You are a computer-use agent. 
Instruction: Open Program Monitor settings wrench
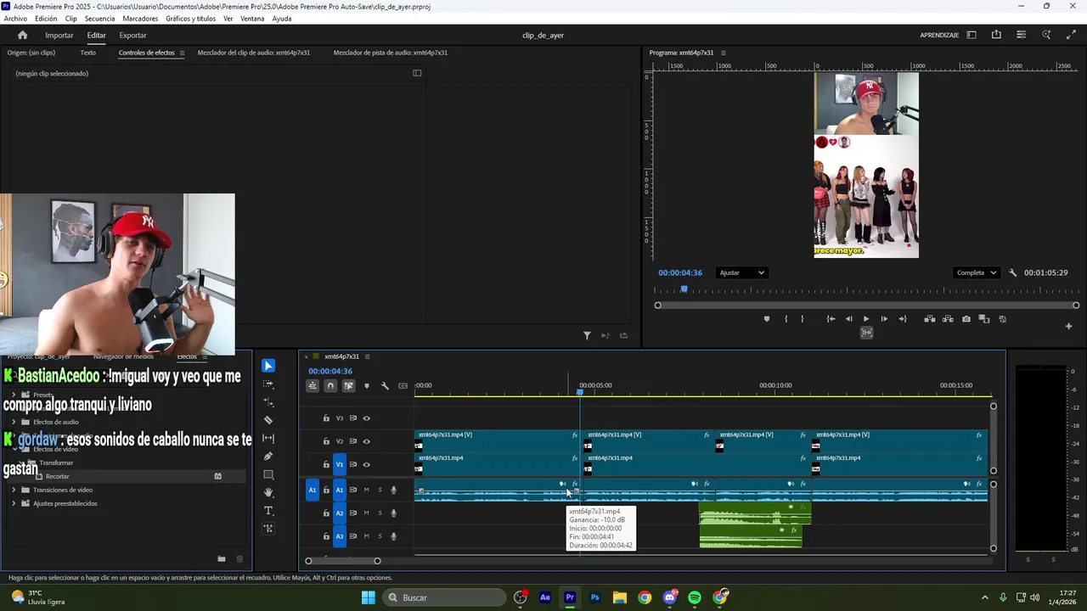pos(1012,273)
